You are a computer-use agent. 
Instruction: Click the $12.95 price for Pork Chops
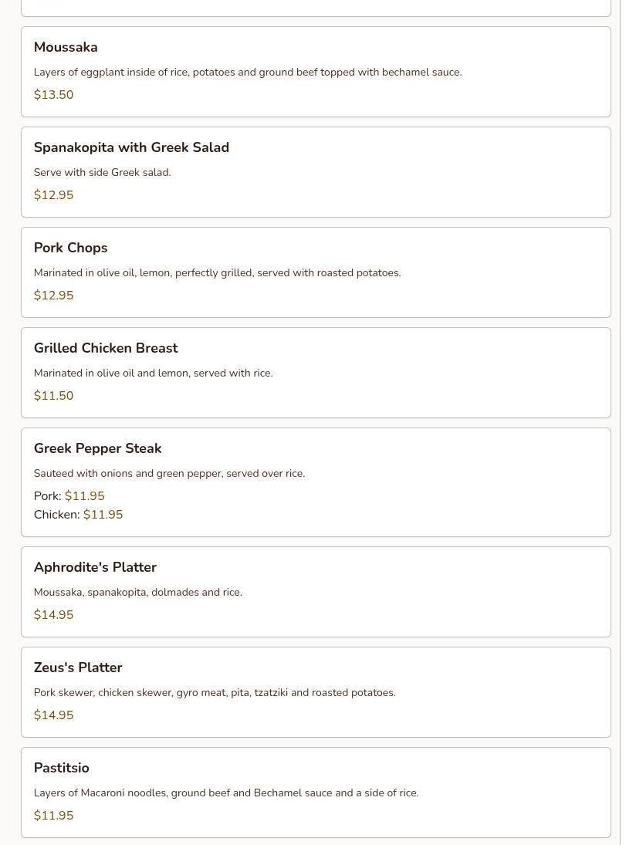(54, 296)
